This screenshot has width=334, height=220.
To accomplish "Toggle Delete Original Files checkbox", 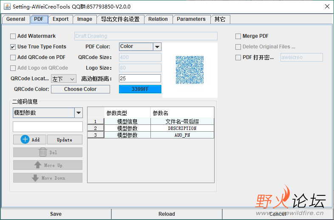I will click(x=238, y=47).
